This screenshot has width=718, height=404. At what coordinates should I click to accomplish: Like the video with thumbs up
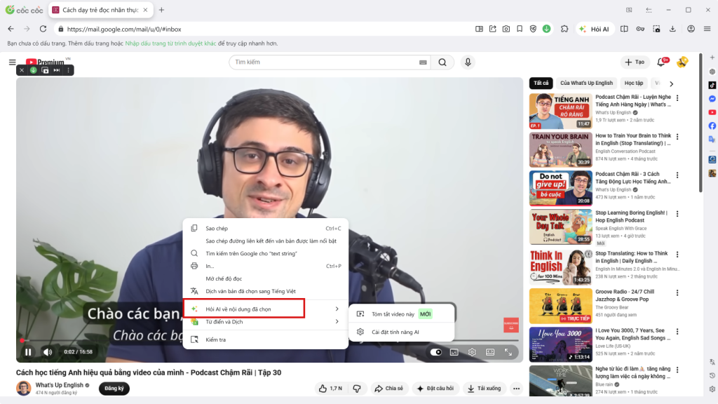(x=331, y=389)
